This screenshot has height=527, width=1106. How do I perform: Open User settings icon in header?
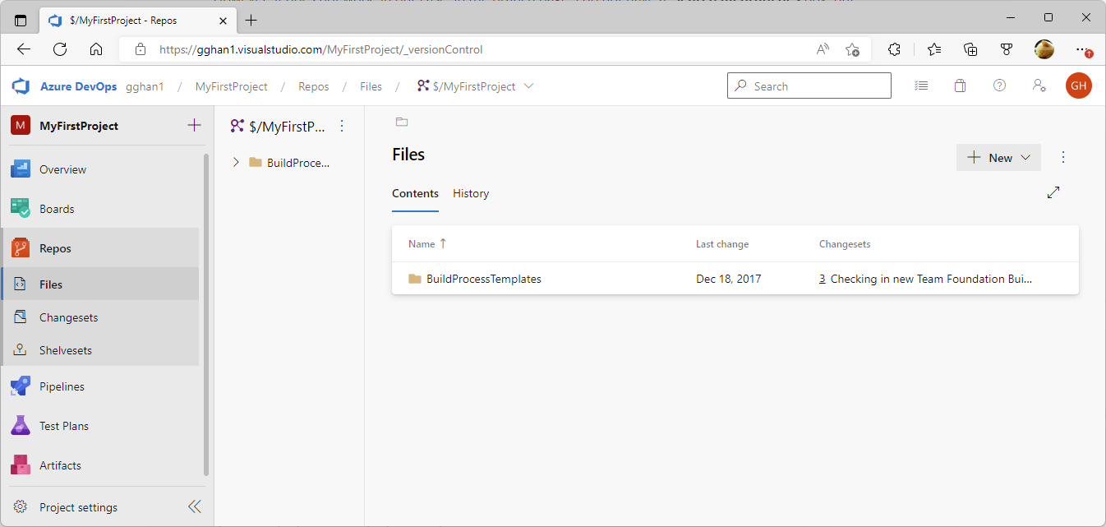point(1039,86)
